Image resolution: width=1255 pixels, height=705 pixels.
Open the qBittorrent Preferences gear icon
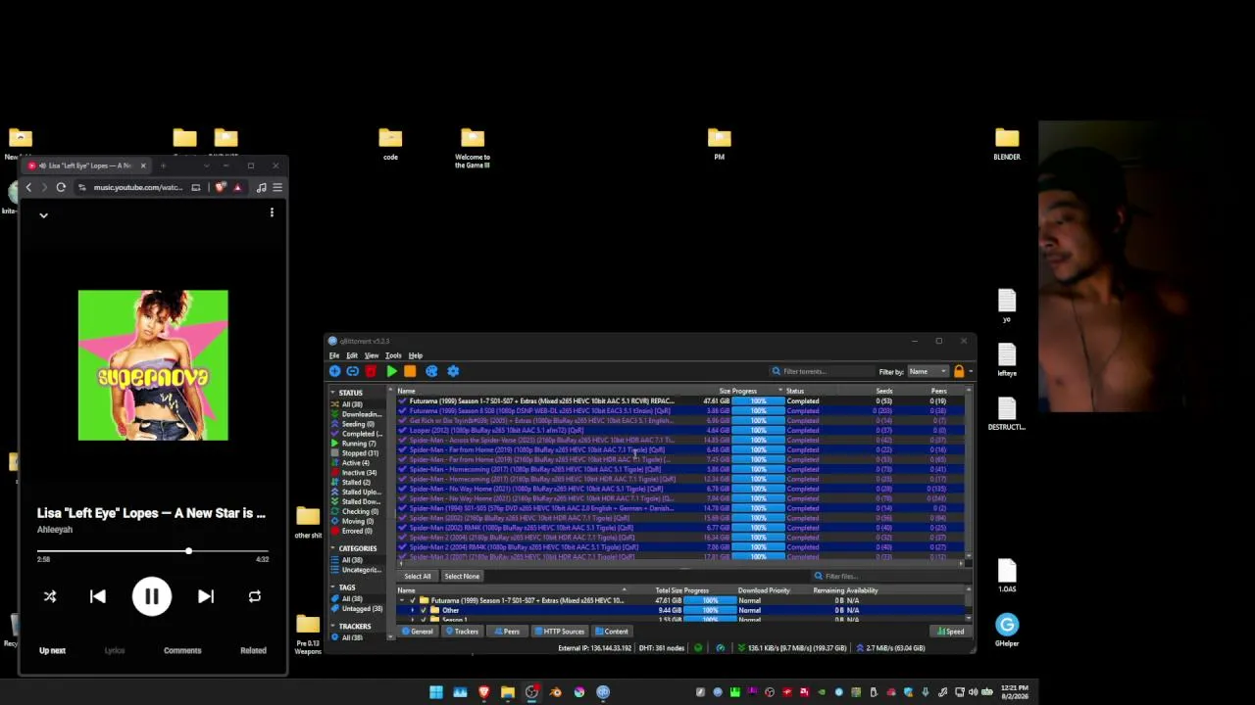453,371
